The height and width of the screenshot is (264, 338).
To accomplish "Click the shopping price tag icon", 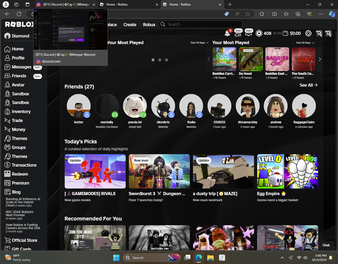I will [x=227, y=14].
